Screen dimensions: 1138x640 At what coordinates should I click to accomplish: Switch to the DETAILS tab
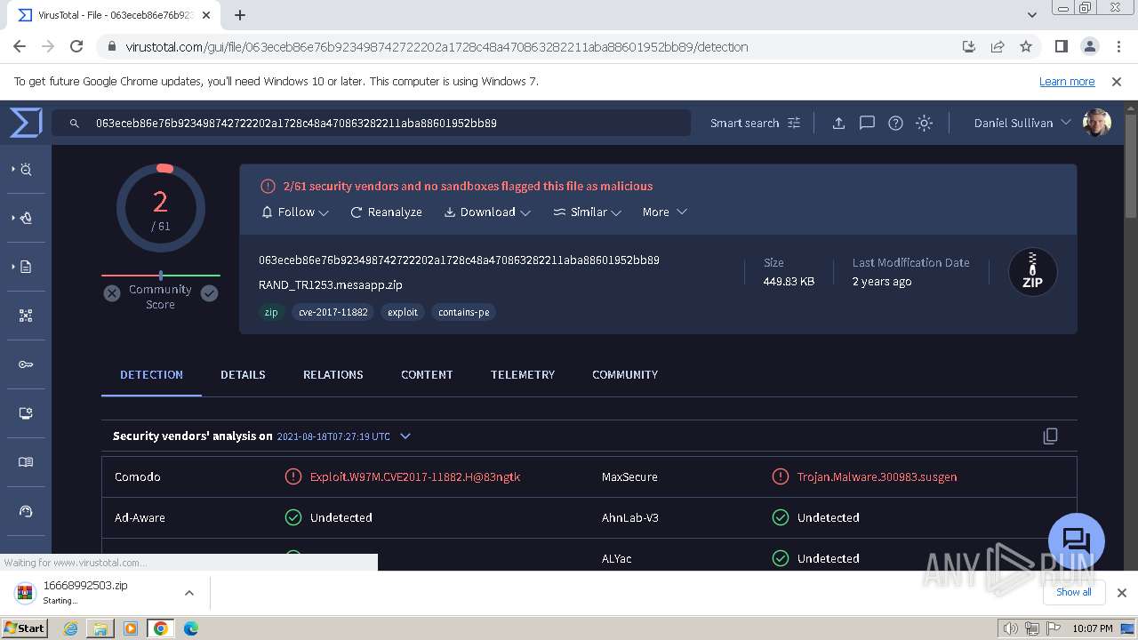[243, 375]
